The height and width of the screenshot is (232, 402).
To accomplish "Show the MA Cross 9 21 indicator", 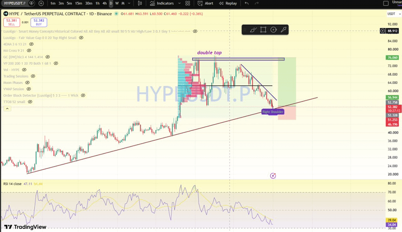I will click(29, 50).
